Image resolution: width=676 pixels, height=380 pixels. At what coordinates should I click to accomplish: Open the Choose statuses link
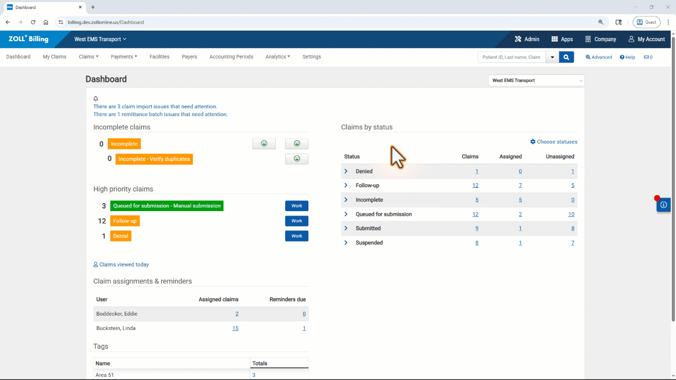[x=553, y=142]
